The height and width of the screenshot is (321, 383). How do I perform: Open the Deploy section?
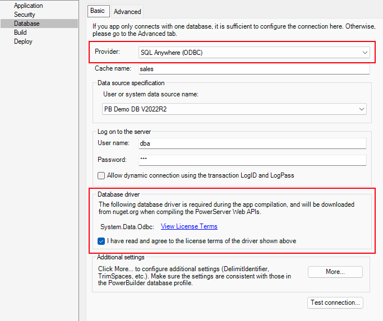[23, 41]
